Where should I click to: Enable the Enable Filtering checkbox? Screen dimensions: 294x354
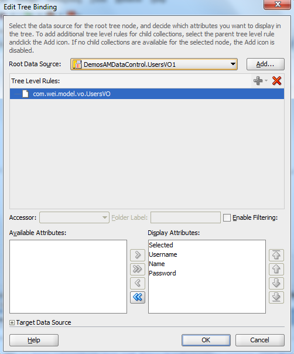(x=227, y=217)
